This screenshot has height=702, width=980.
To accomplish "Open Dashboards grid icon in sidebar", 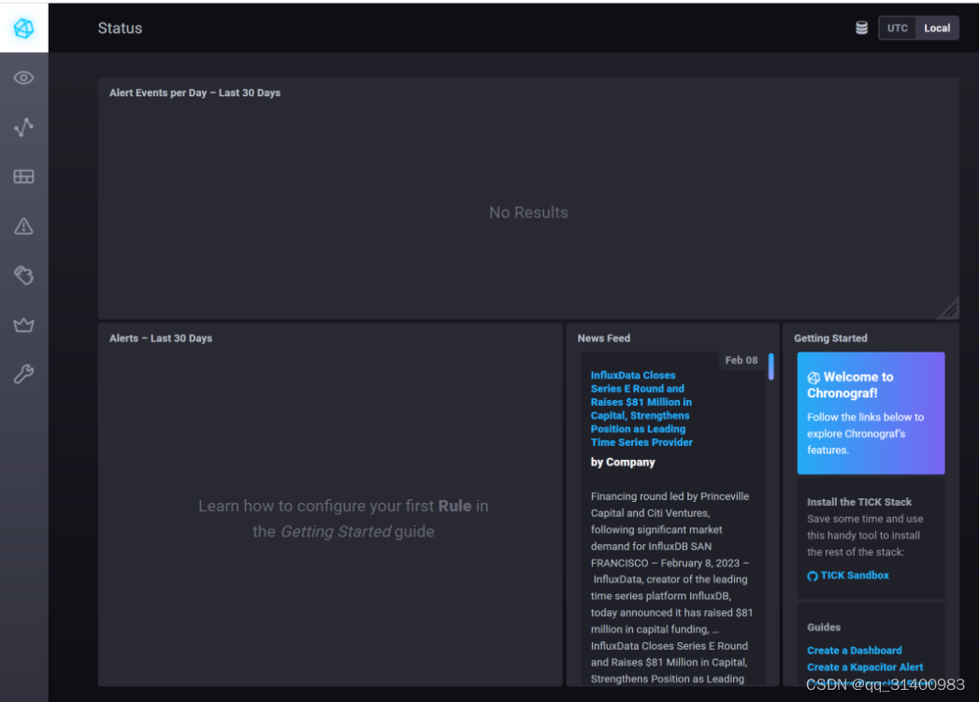I will (x=23, y=177).
